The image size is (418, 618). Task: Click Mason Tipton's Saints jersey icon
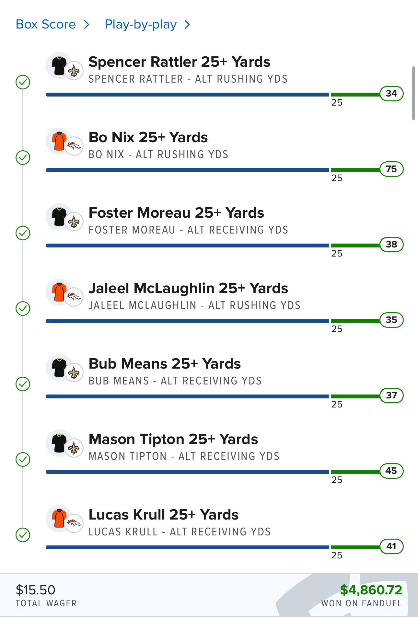(59, 443)
